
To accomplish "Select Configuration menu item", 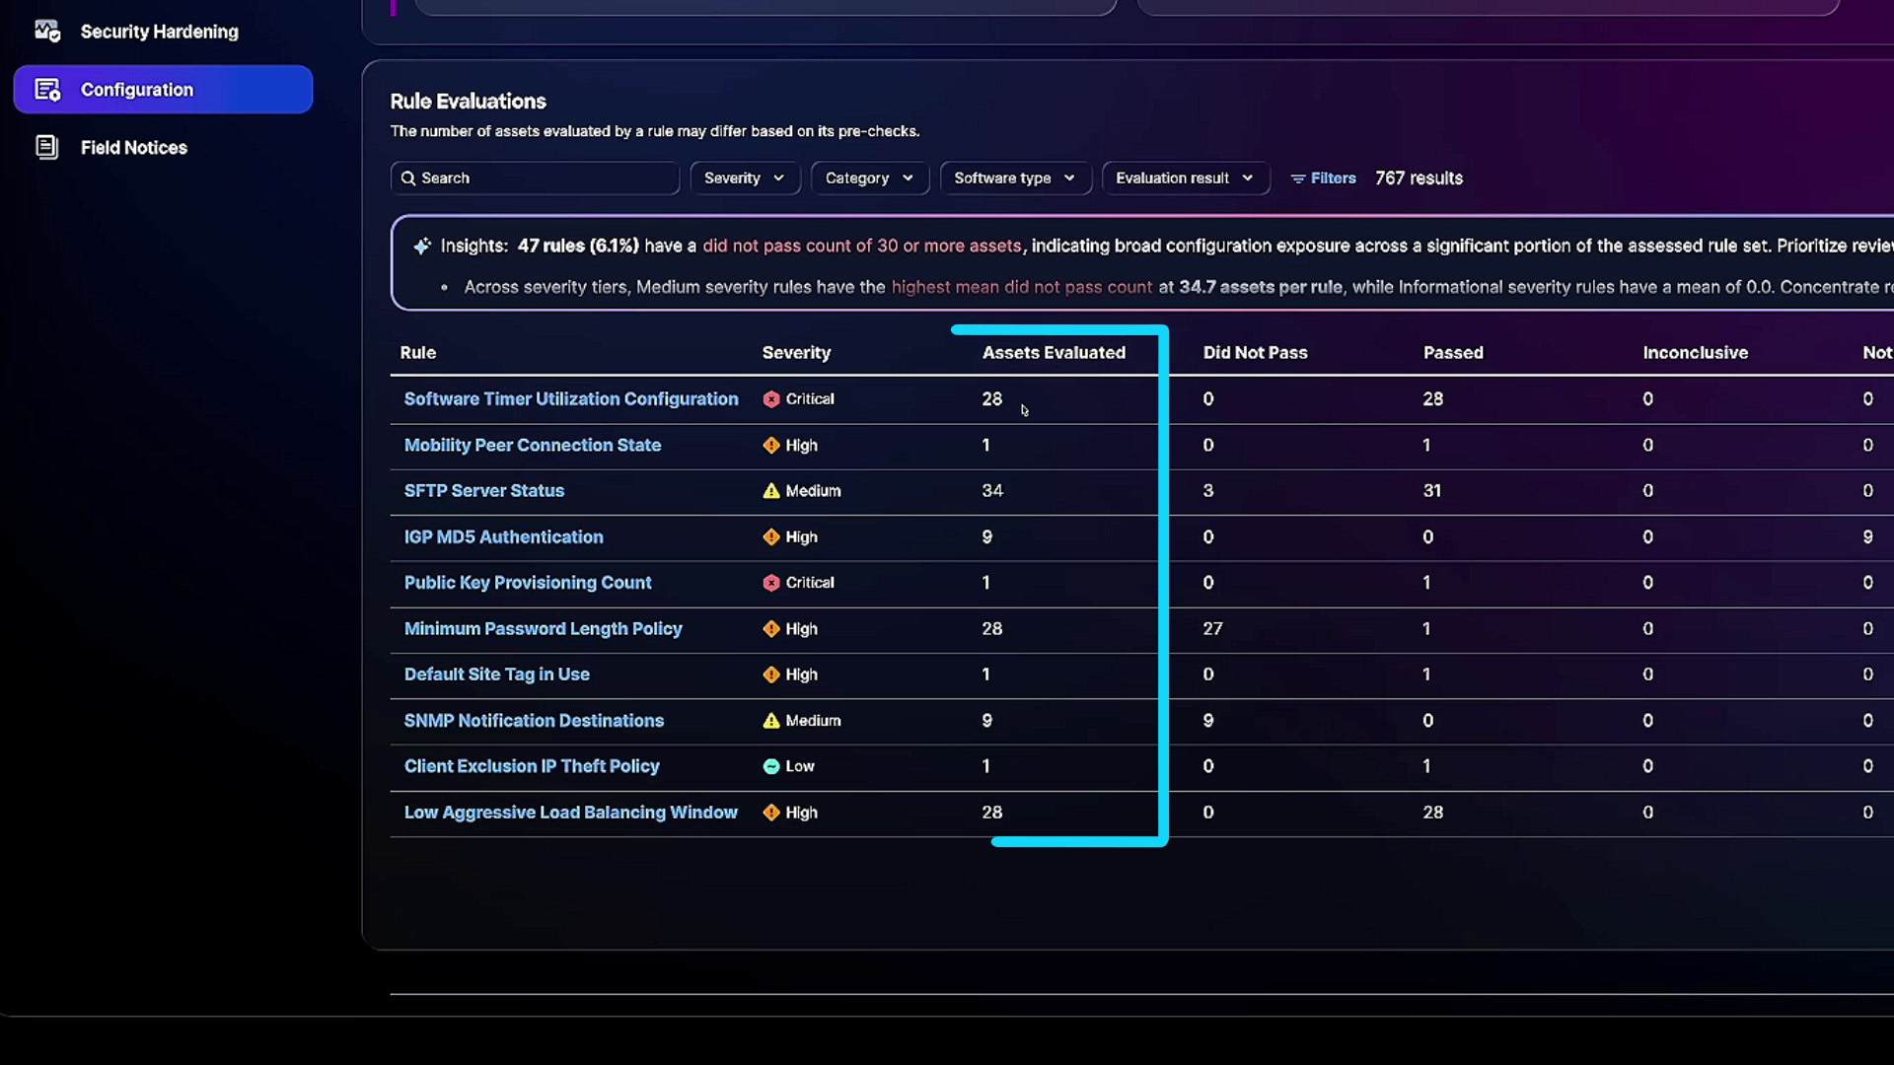I will pos(163,90).
